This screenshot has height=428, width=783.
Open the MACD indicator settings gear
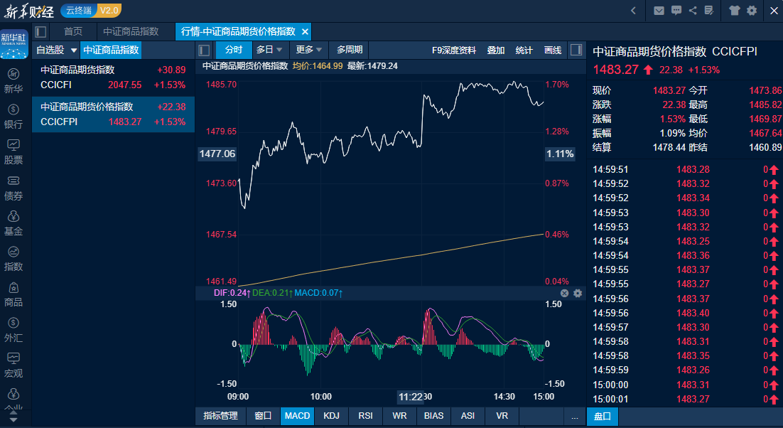(577, 293)
